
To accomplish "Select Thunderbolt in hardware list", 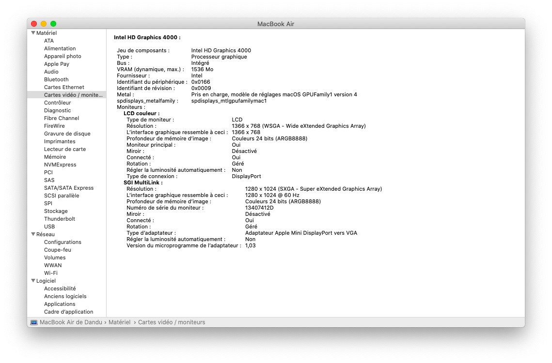I will coord(60,219).
